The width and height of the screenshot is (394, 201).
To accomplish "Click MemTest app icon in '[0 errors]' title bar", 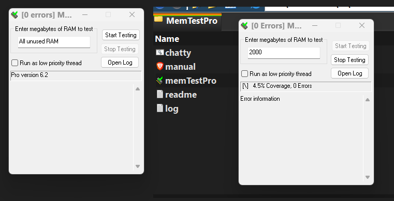I will click(14, 15).
